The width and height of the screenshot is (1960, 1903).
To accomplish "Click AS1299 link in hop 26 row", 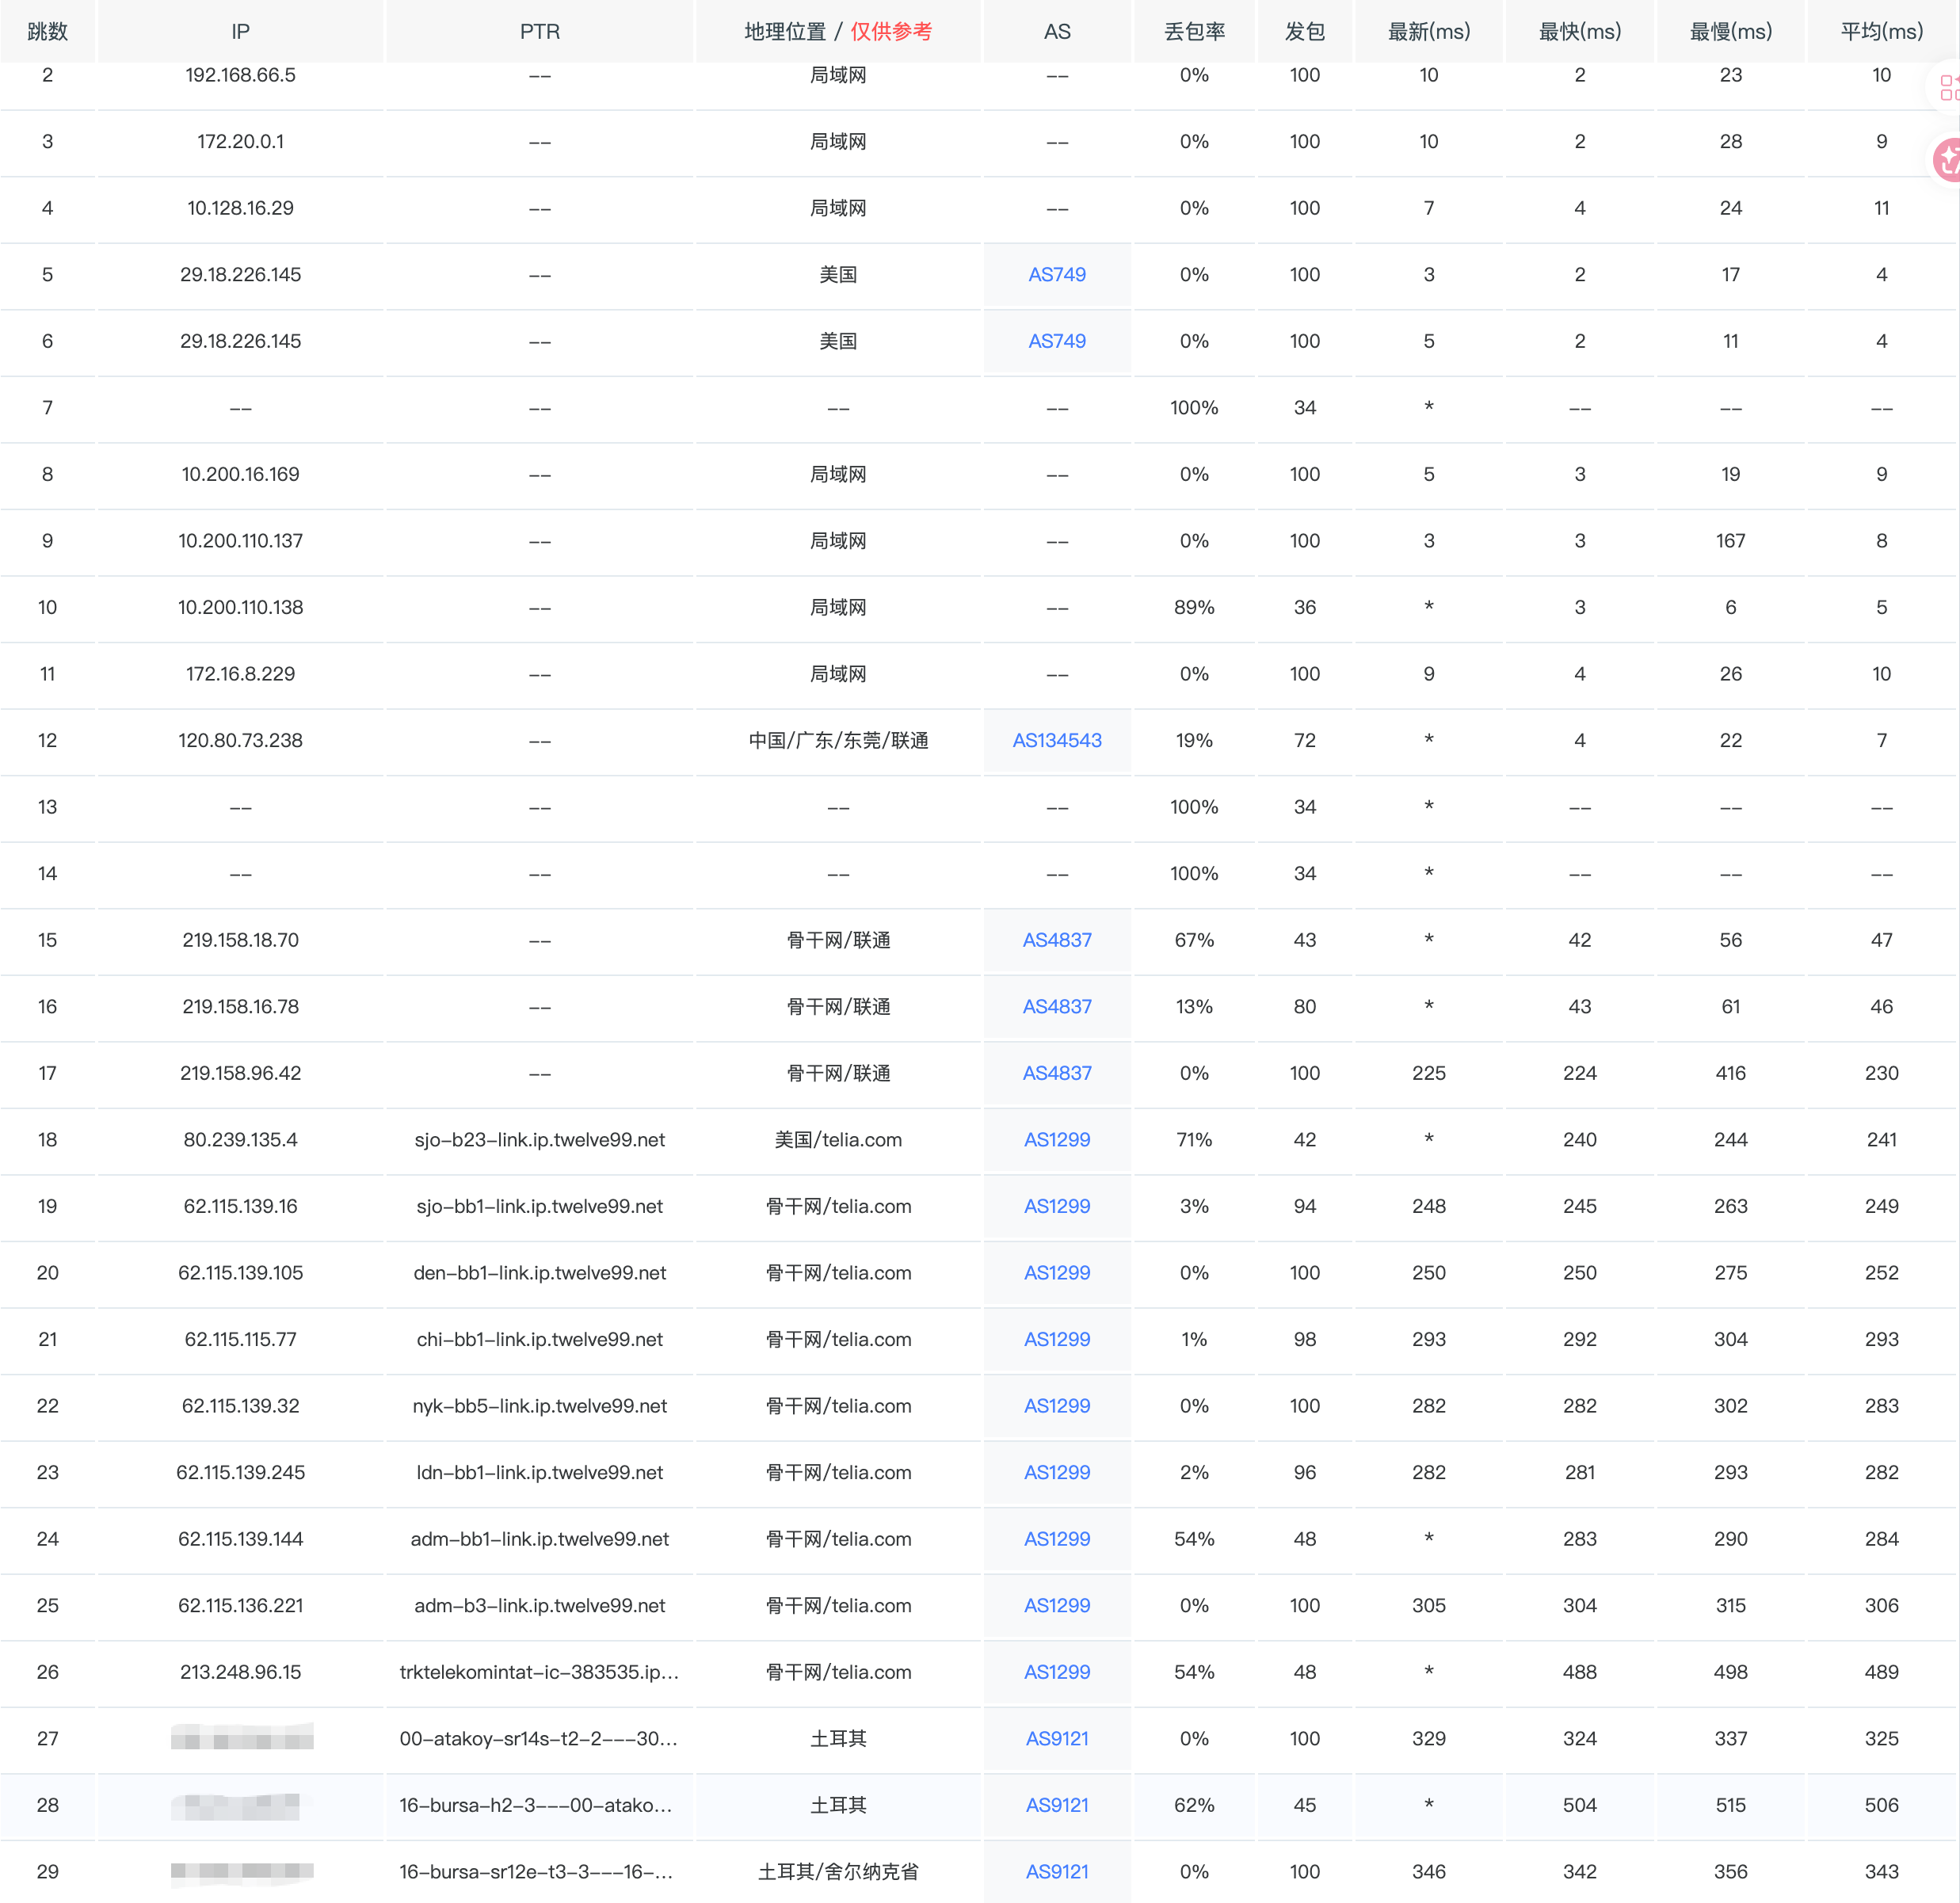I will [x=1056, y=1672].
